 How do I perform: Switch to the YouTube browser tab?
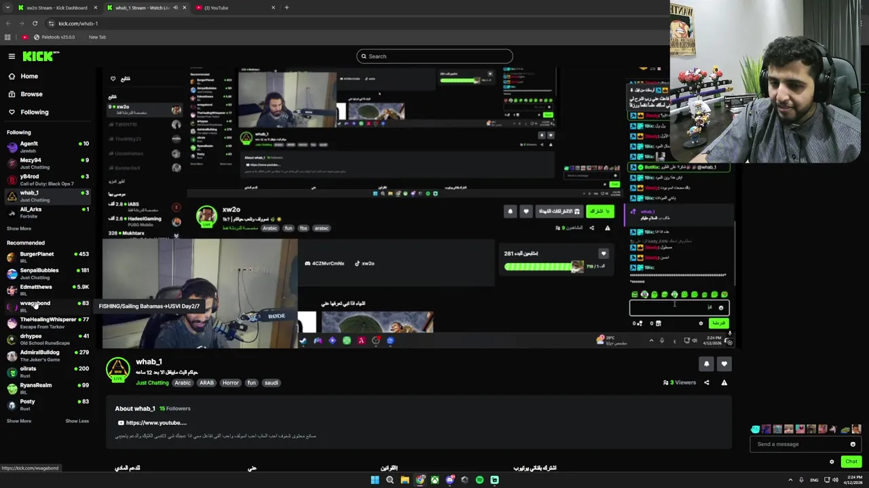pos(234,7)
